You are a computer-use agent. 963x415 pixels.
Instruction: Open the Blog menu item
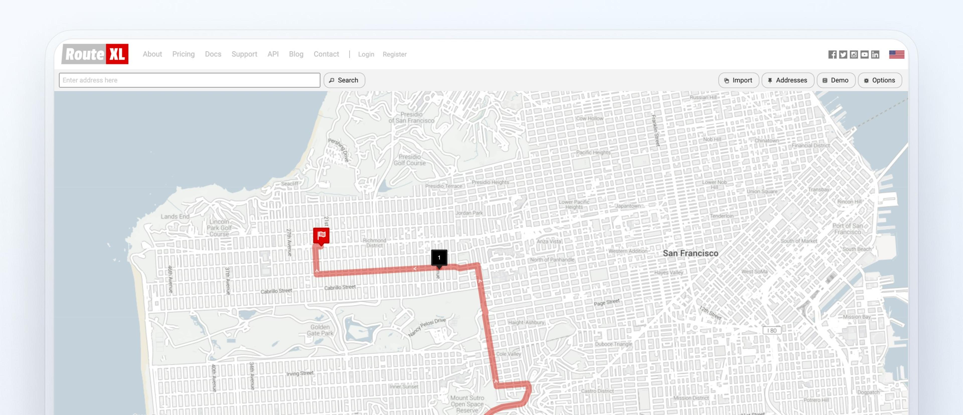pyautogui.click(x=296, y=54)
